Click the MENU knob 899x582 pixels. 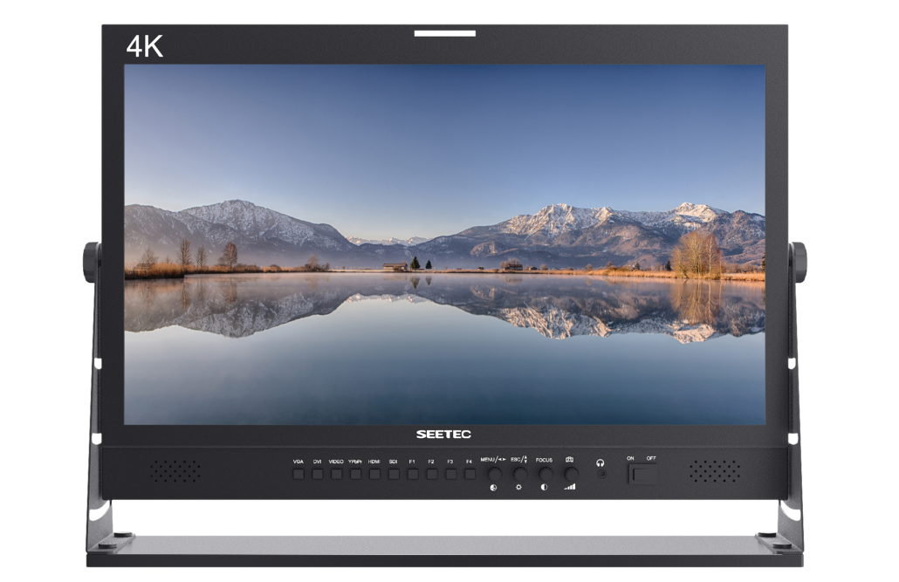coord(494,473)
